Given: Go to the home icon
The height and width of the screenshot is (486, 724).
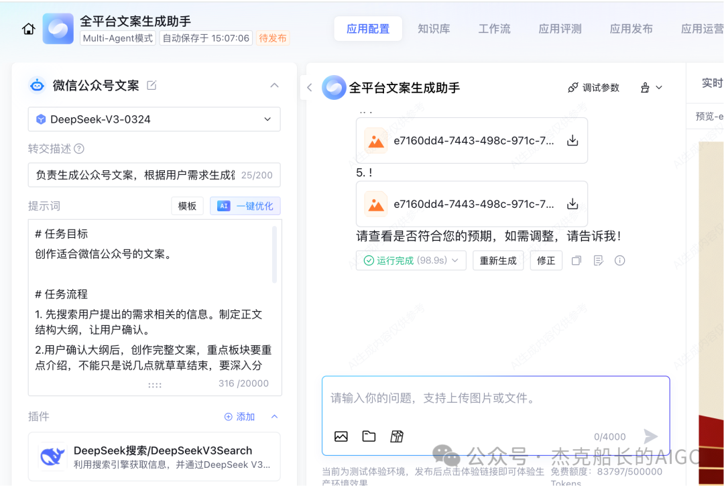Looking at the screenshot, I should (29, 29).
